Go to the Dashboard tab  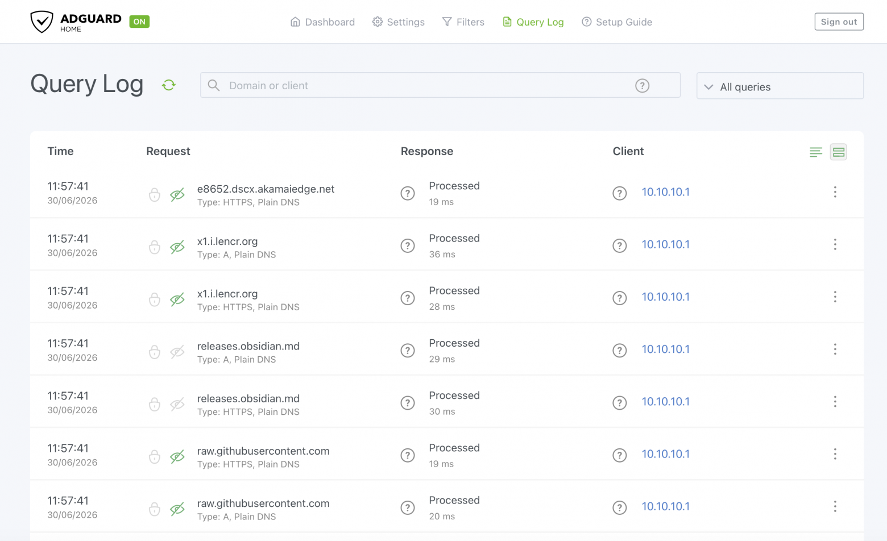click(x=322, y=22)
